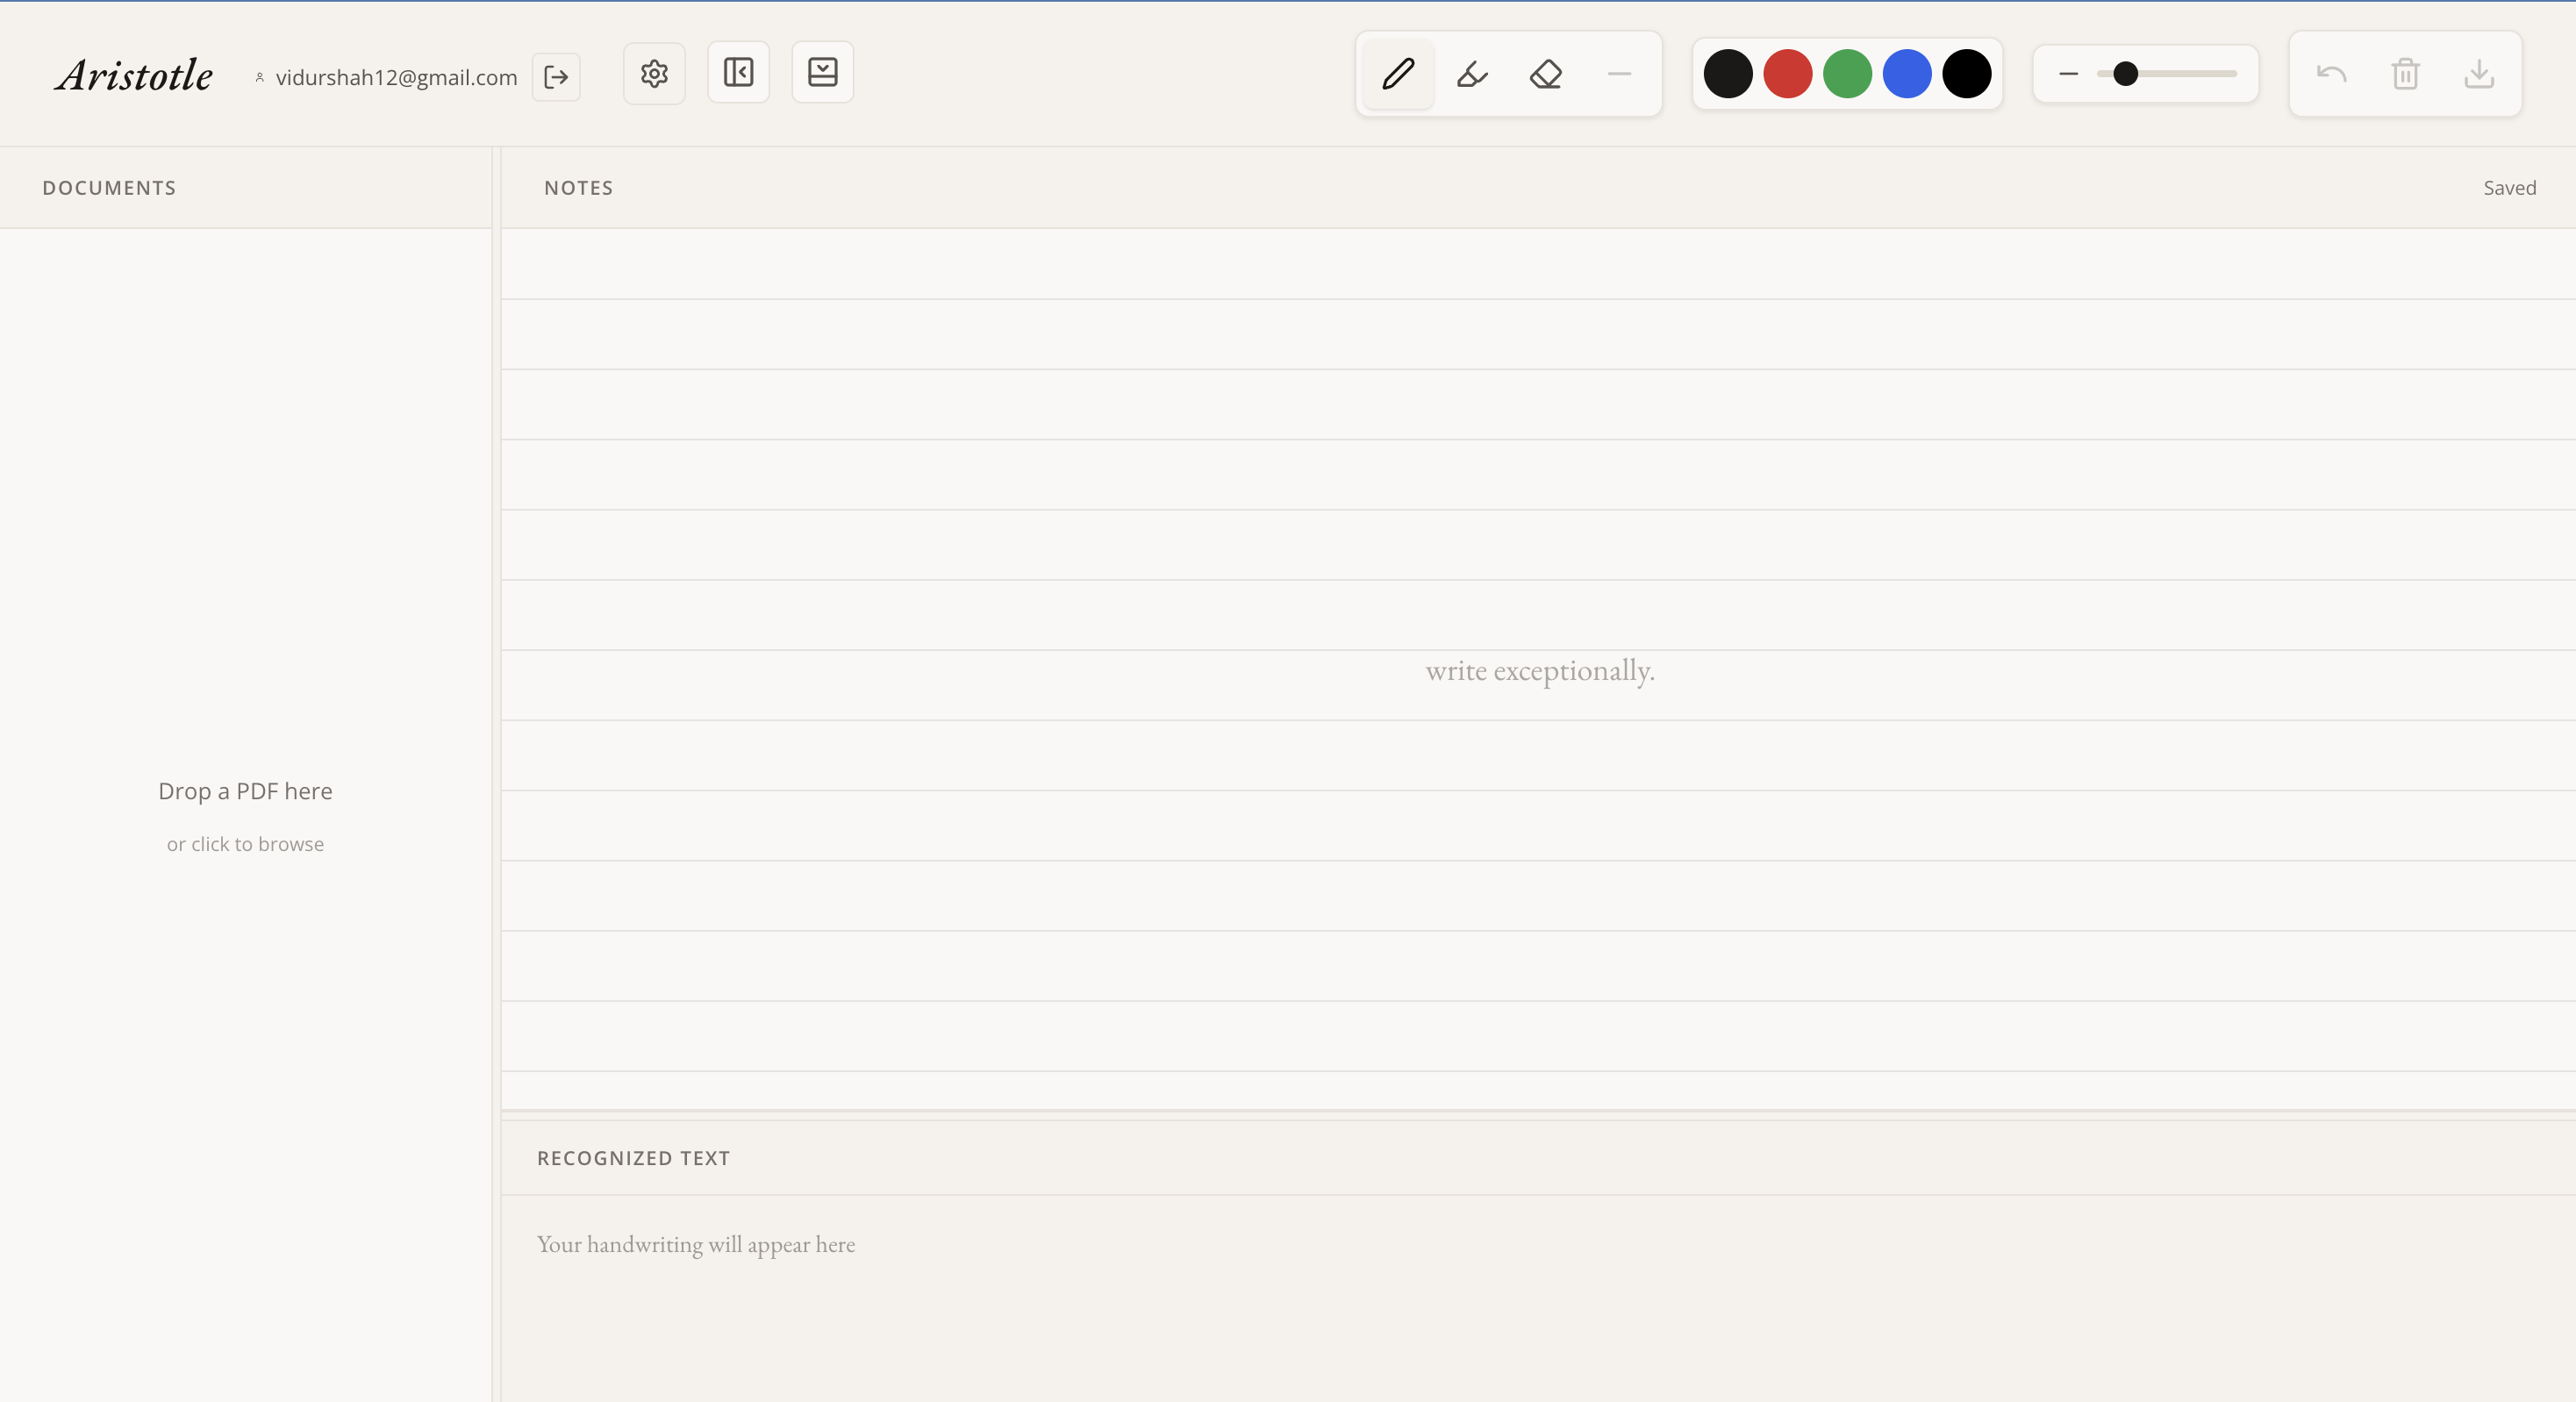Click Drop a PDF here area
Viewport: 2576px width, 1402px height.
(x=245, y=791)
